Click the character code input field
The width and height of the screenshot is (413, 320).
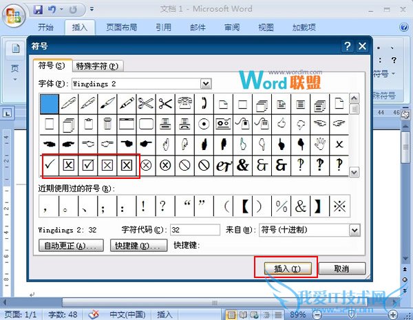(x=195, y=230)
